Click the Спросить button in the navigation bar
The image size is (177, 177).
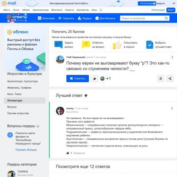click(66, 18)
